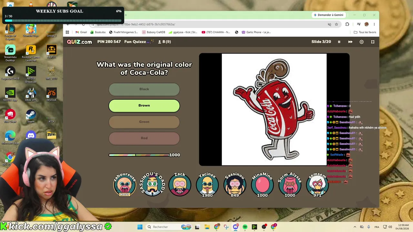Select the Green answer option
The width and height of the screenshot is (413, 232).
pos(144,122)
